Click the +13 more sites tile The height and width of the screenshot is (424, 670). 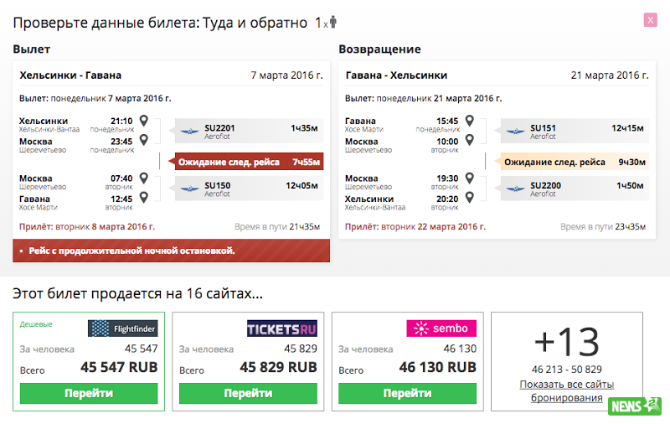tap(567, 362)
